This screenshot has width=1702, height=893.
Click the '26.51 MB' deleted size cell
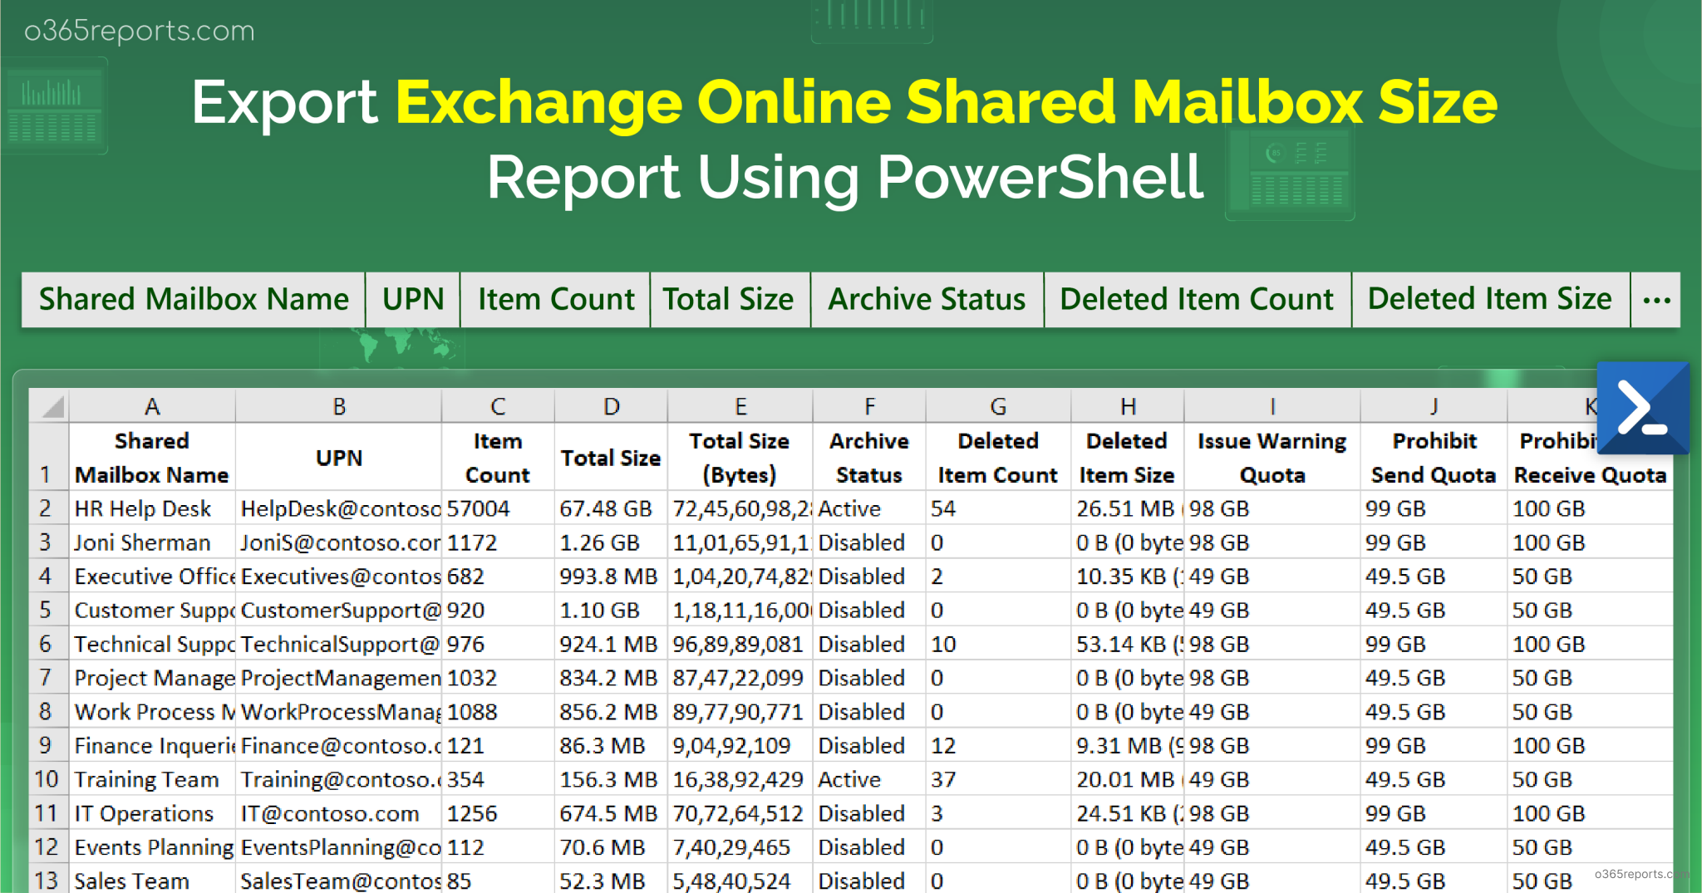point(1128,508)
